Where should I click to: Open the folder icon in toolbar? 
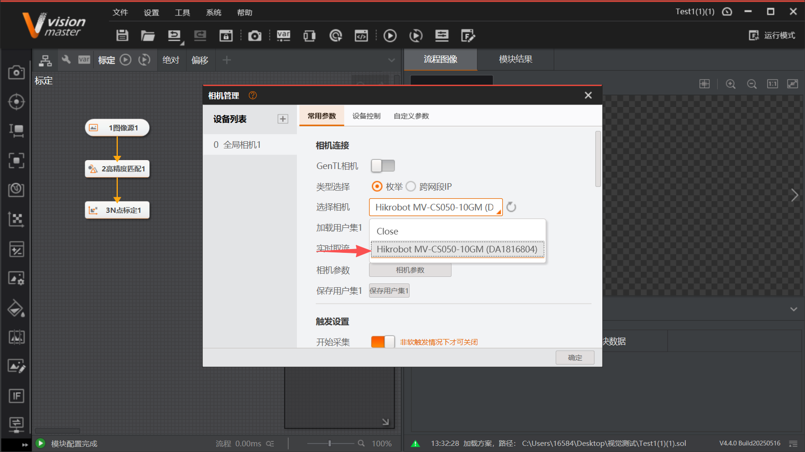148,35
